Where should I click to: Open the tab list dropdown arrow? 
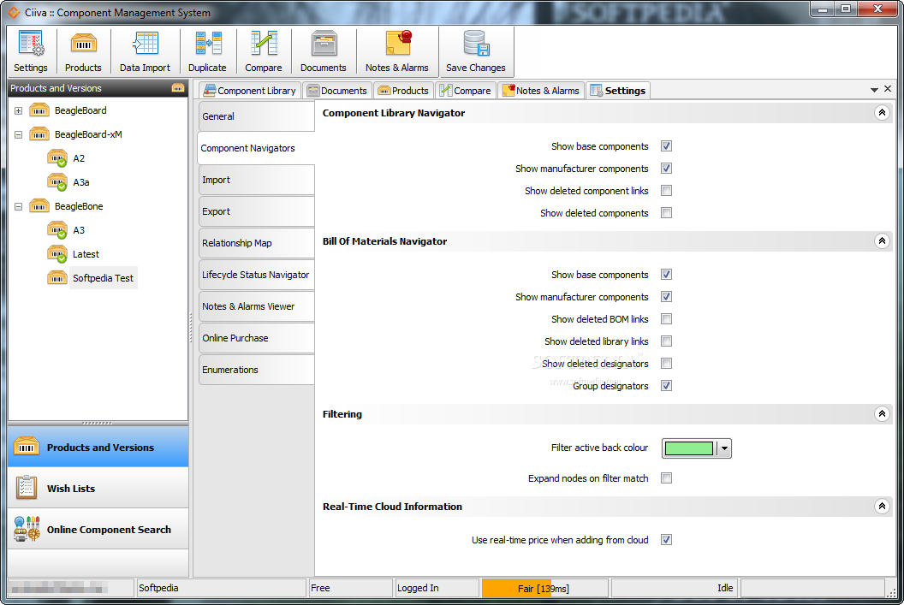(874, 90)
